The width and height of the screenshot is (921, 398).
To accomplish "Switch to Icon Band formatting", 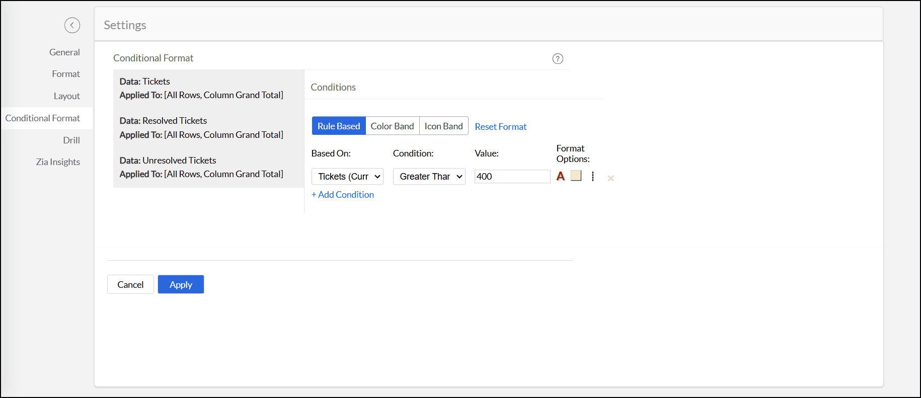I will pos(443,126).
